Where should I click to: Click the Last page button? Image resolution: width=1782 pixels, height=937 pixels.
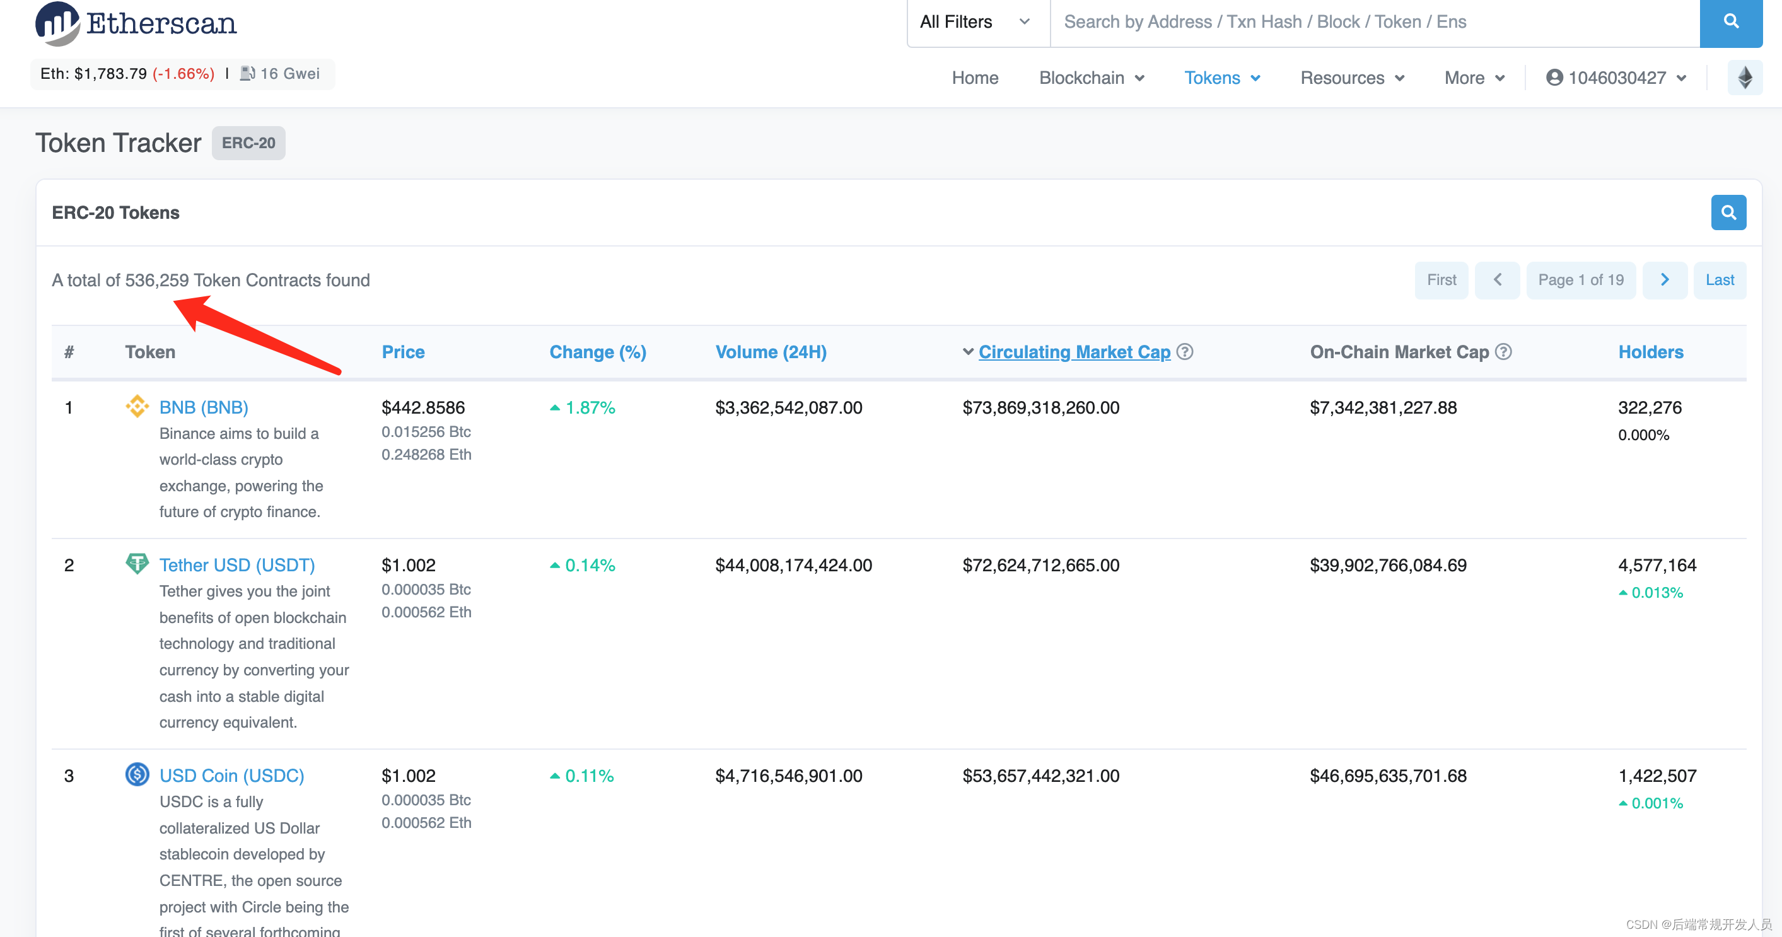coord(1719,280)
